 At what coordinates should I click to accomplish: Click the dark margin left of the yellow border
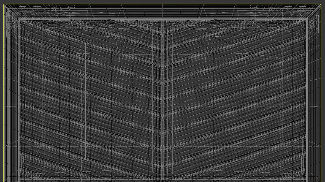(x=2, y=93)
